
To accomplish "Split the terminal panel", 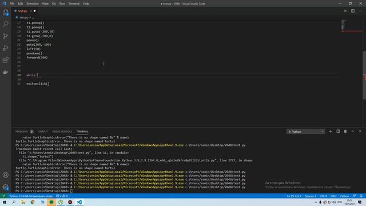I will click(338, 132).
